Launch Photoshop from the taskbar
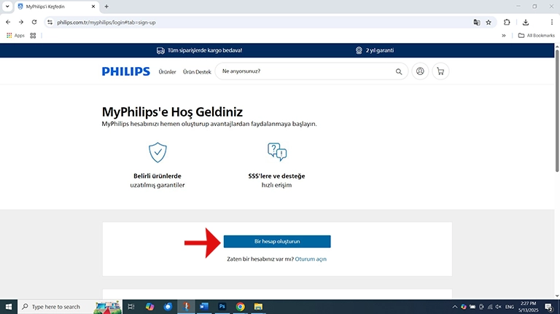This screenshot has width=560, height=314. (x=222, y=307)
